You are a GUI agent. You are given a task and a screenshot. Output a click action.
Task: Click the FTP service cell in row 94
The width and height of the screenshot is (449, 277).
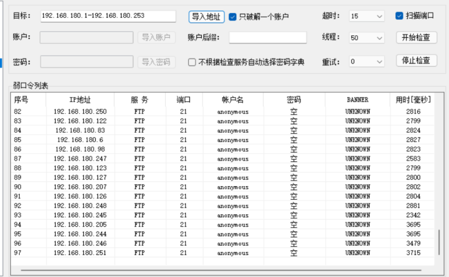139,224
